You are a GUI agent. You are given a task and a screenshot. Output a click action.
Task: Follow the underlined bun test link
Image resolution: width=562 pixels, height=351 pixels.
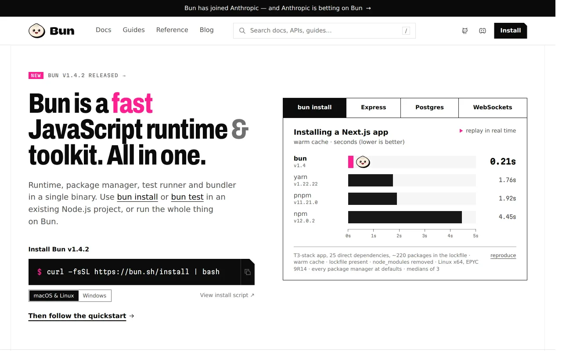click(187, 197)
